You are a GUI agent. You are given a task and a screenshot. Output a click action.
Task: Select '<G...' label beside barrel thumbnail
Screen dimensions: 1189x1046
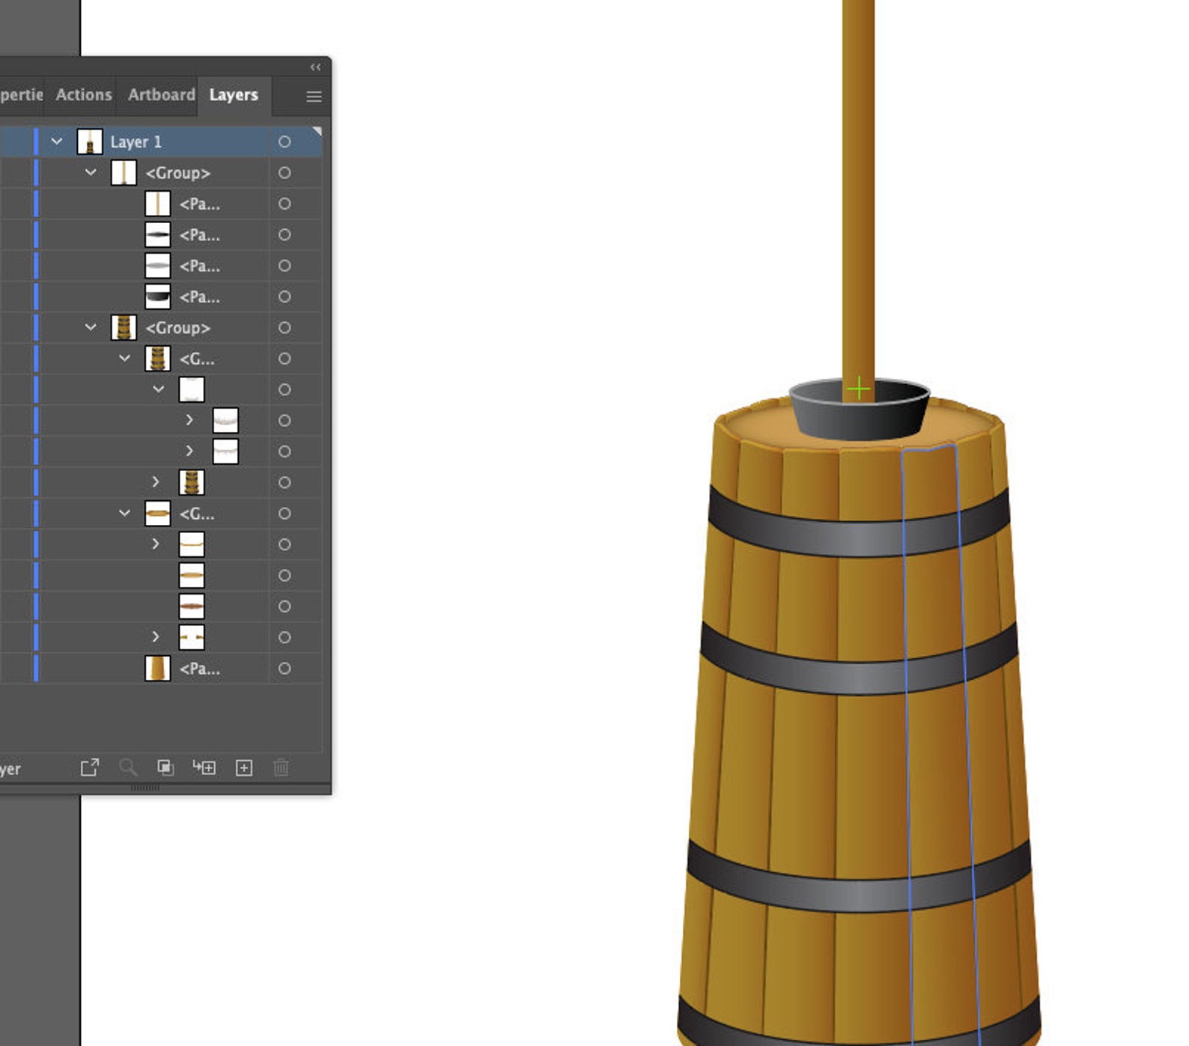[197, 359]
